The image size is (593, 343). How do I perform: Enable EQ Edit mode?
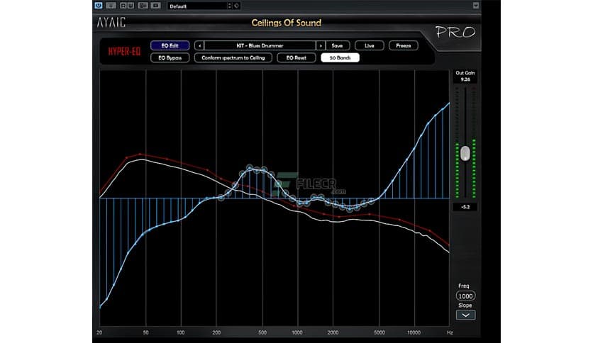coord(170,45)
